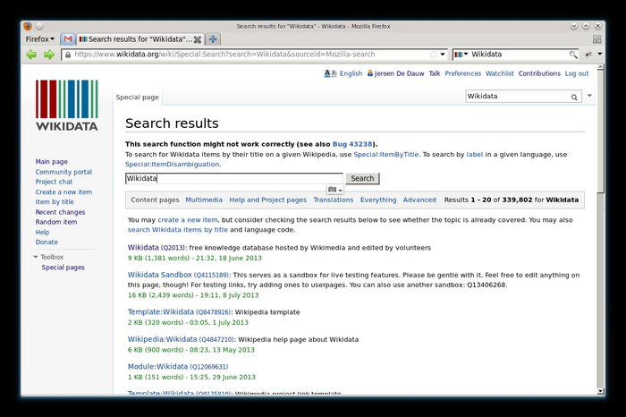Open Item by title in sidebar
Viewport: 626px width, 417px height.
[55, 202]
